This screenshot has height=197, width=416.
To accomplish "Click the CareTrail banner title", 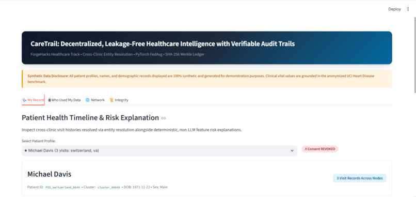I will pos(163,44).
